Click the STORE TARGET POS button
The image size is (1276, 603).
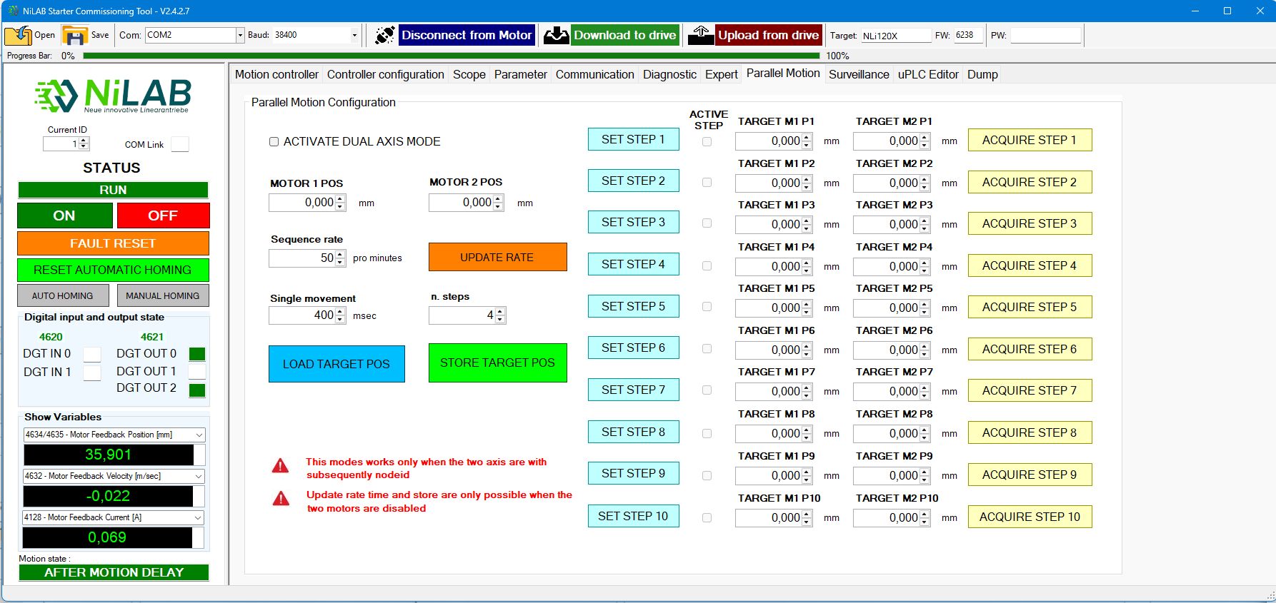coord(497,363)
